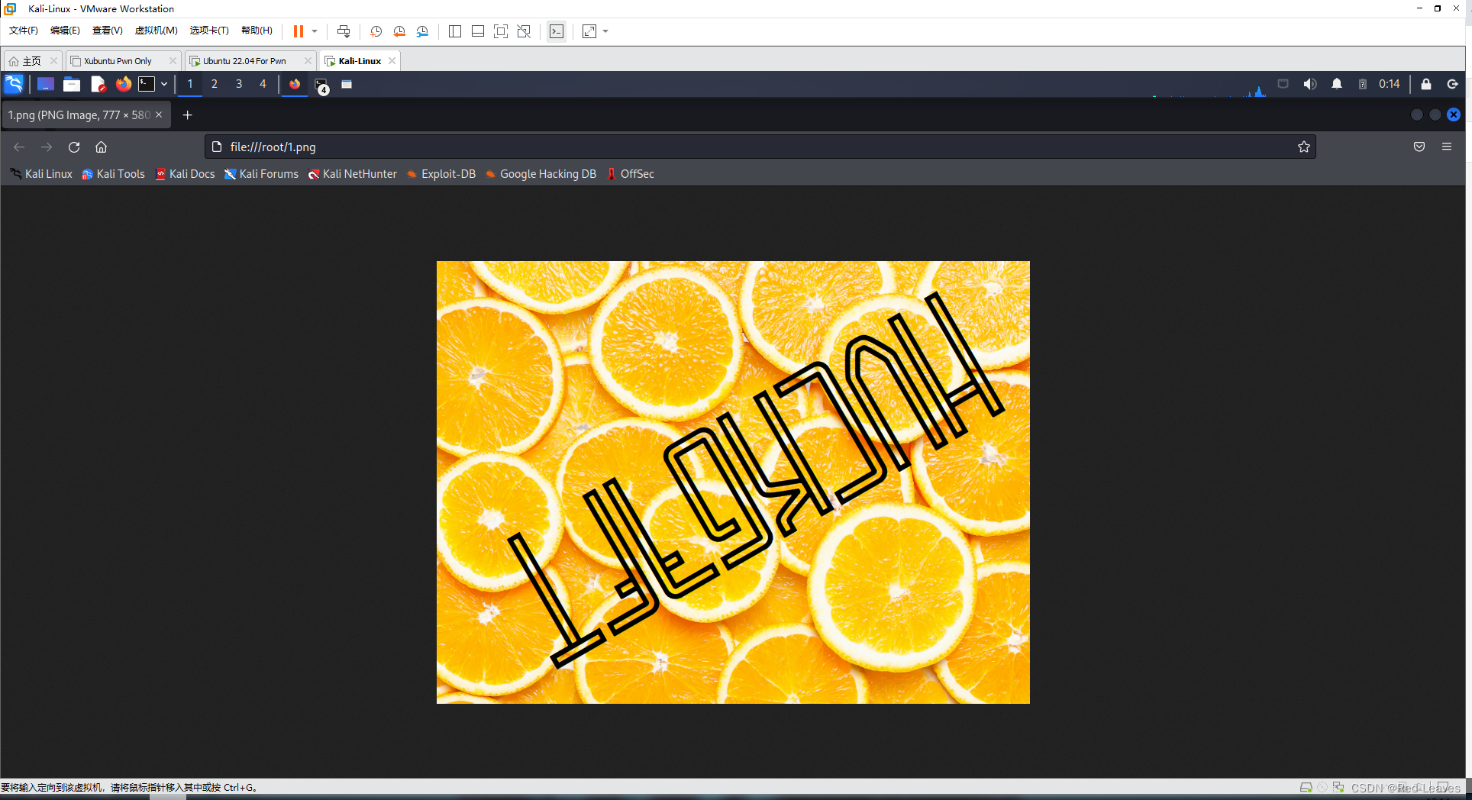Viewport: 1472px width, 800px height.
Task: Open the Kali Linux bookmark
Action: [x=41, y=174]
